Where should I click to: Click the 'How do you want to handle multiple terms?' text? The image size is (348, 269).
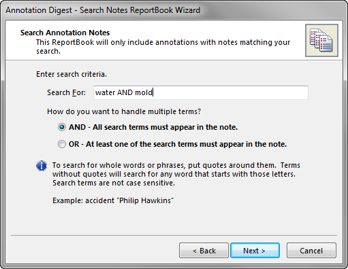pos(124,111)
